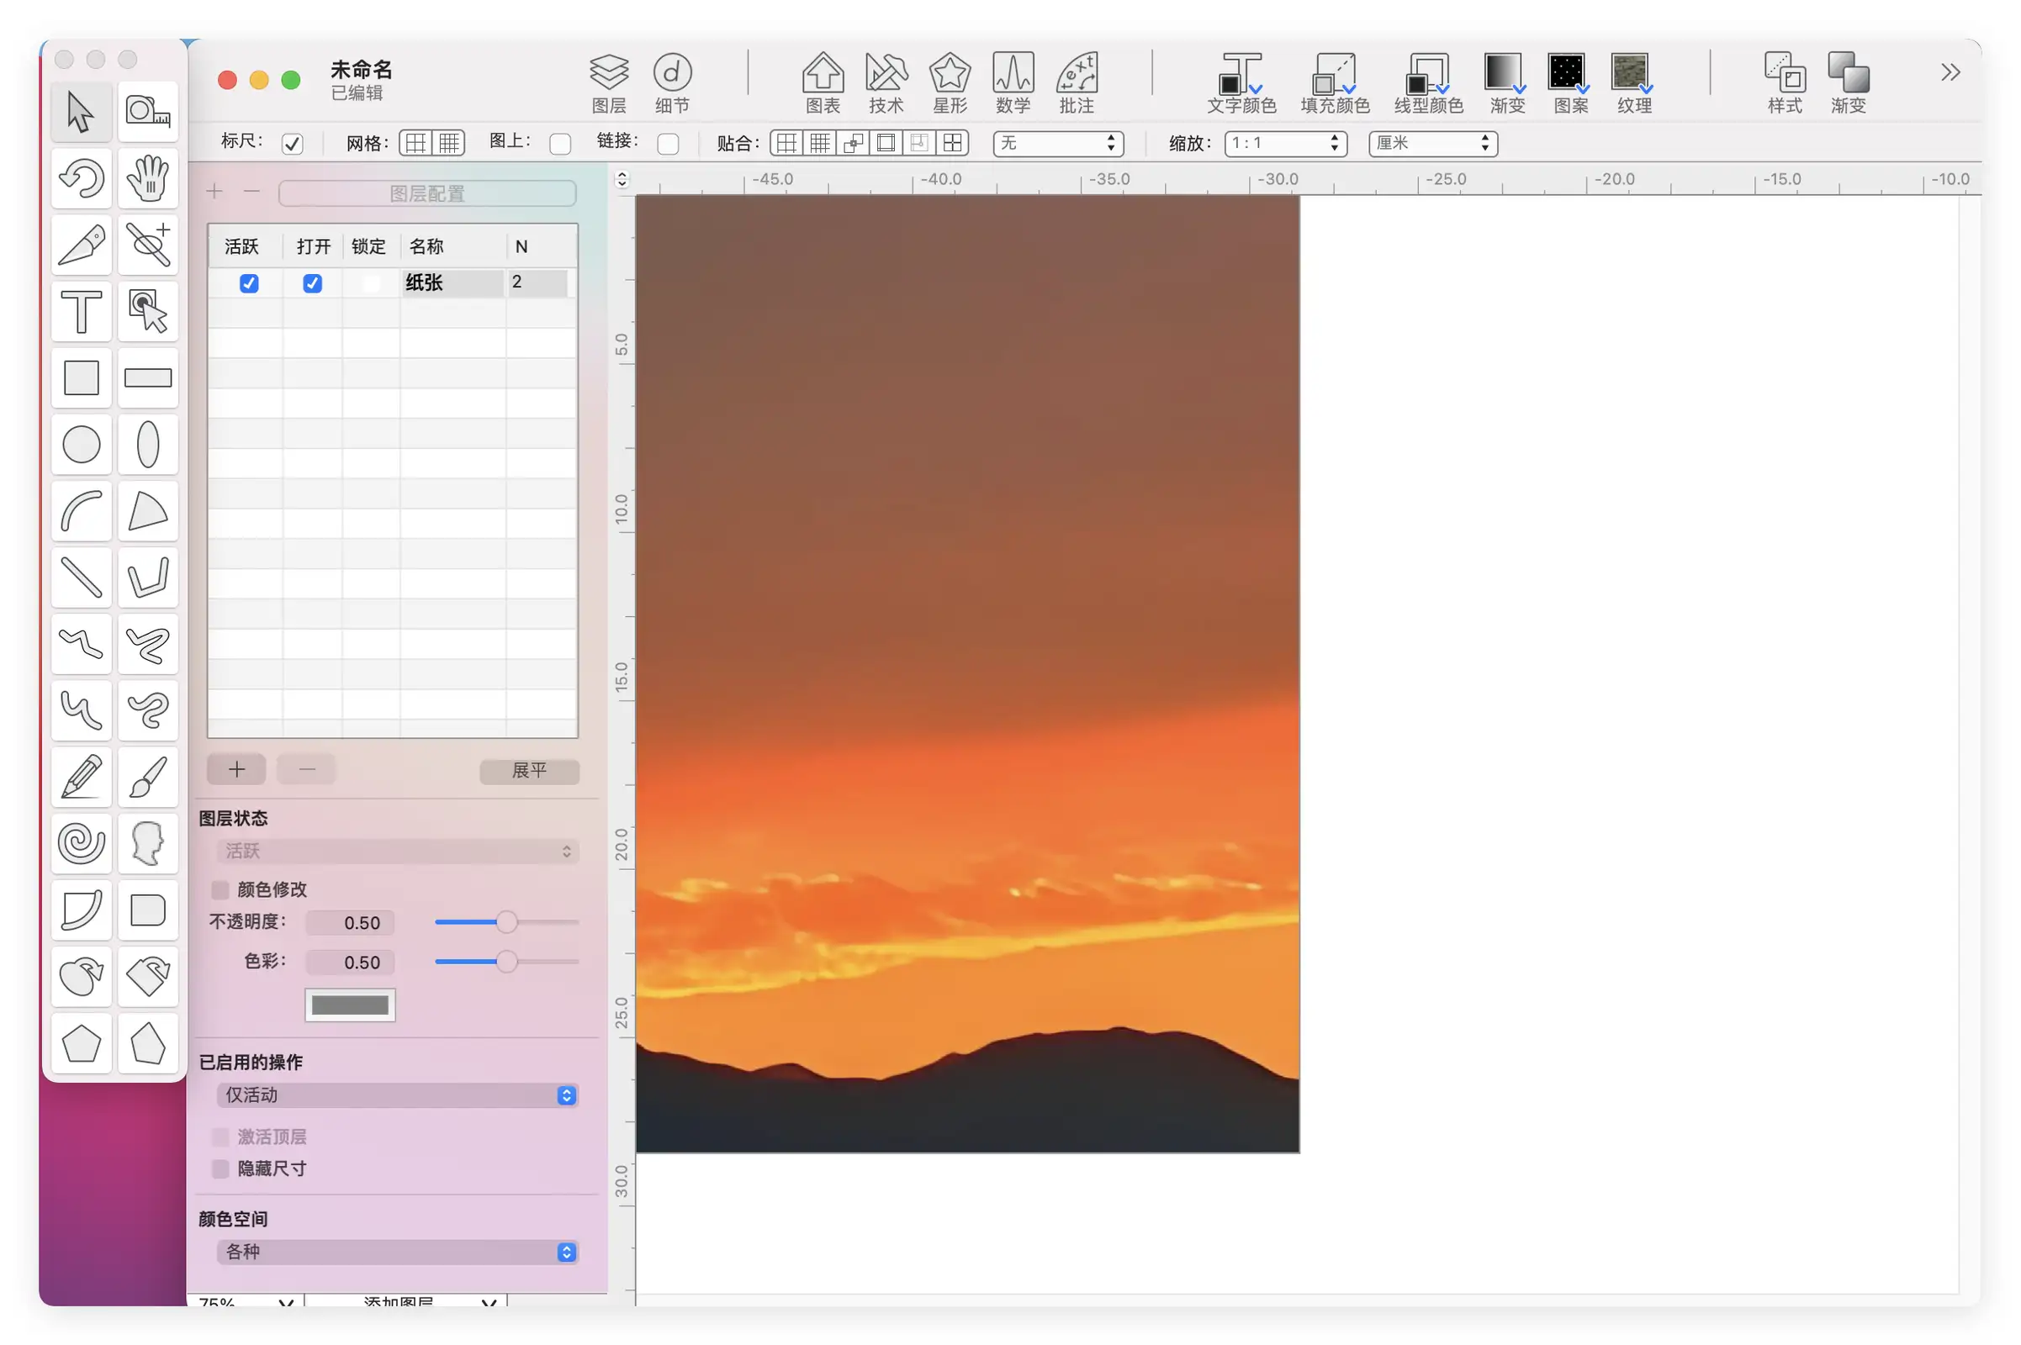Viewport: 2021px width, 1345px height.
Task: Open the 厘米 units dropdown
Action: click(1431, 143)
